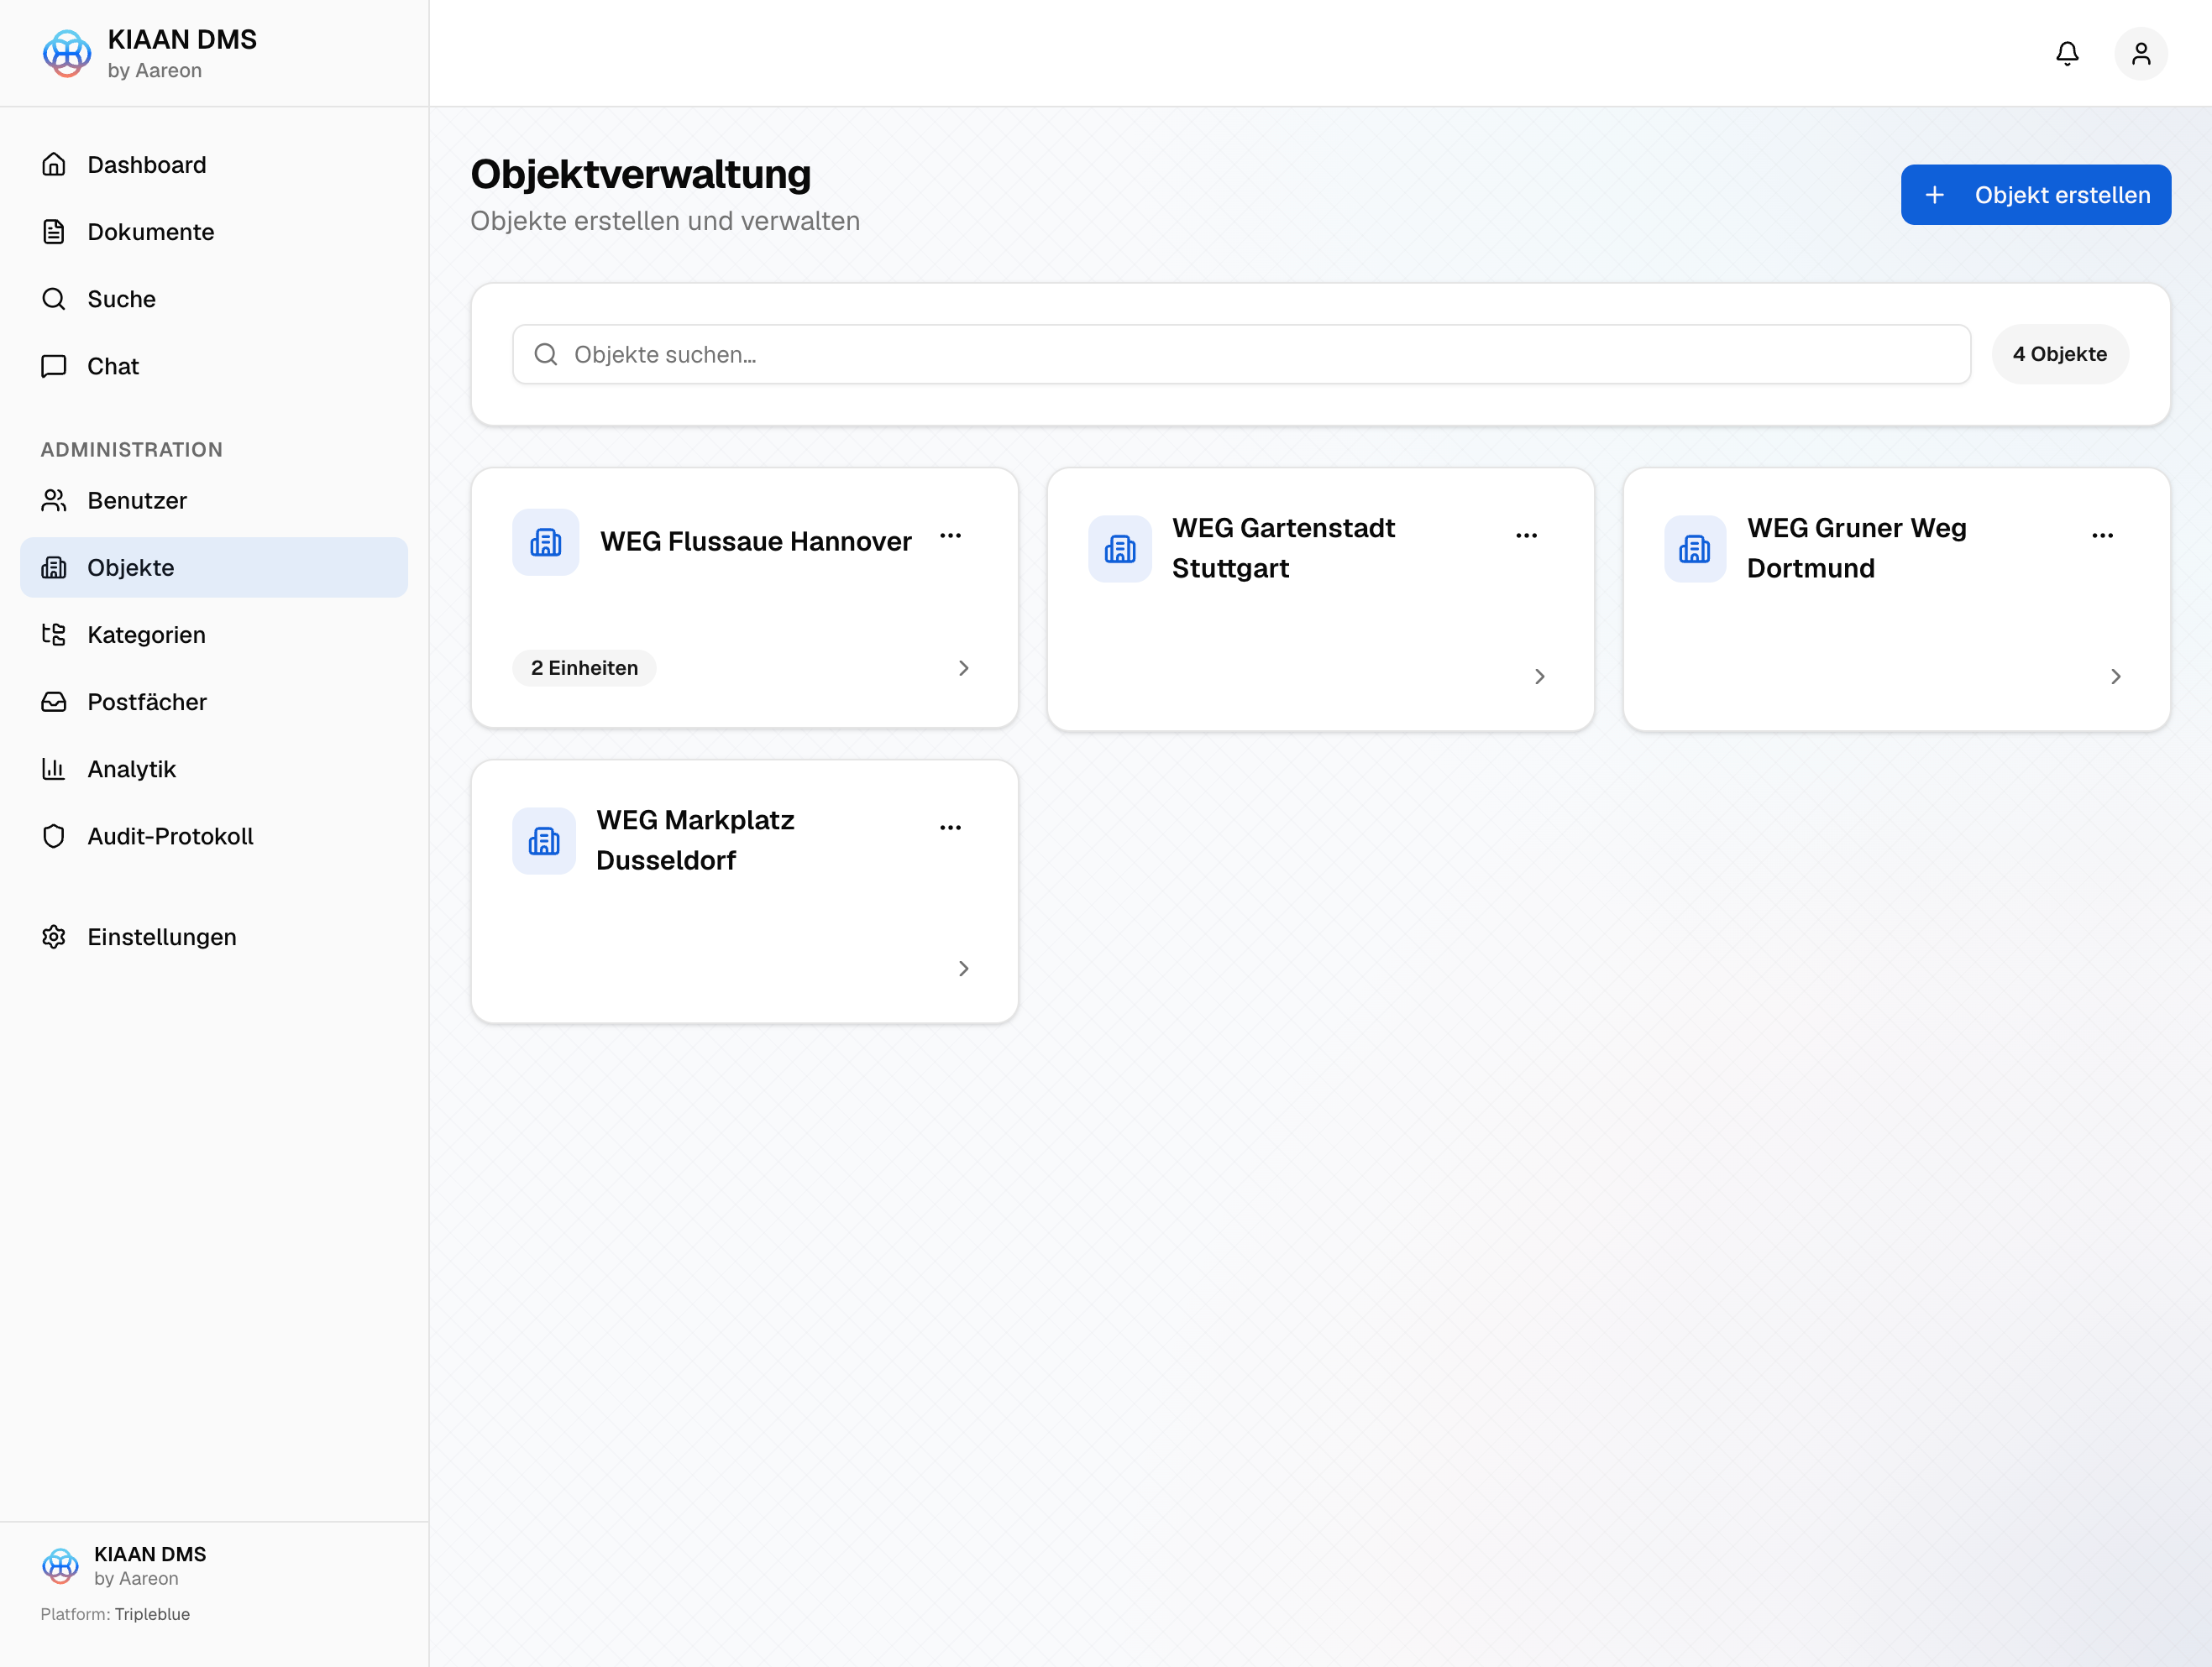Click the Objekt erstellen button
This screenshot has height=1667, width=2212.
point(2035,195)
